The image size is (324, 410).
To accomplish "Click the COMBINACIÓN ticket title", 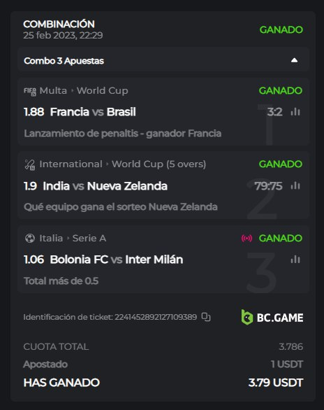I will pyautogui.click(x=59, y=24).
